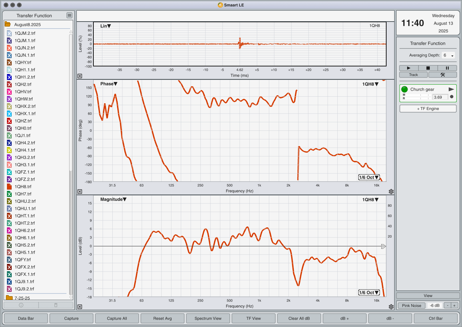Open the 1QH8 trace dropdown on Magnitude plot
This screenshot has width=462, height=327.
tap(370, 200)
